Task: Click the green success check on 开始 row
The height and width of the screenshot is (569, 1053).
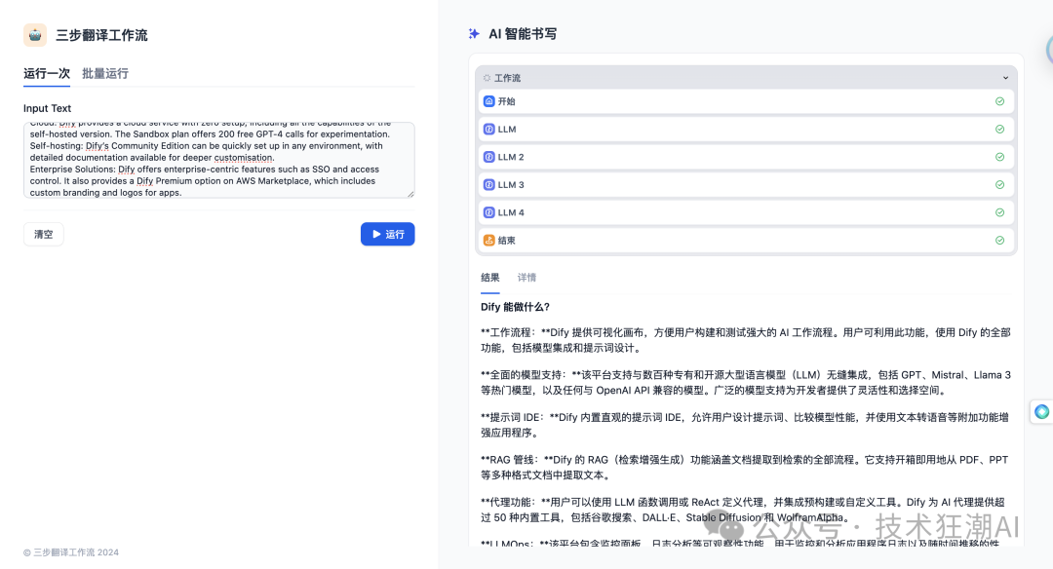Action: (x=1000, y=101)
